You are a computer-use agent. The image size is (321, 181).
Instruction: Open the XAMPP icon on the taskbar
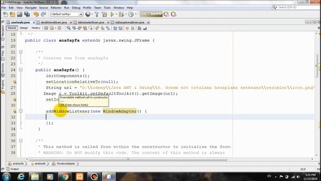click(79, 176)
